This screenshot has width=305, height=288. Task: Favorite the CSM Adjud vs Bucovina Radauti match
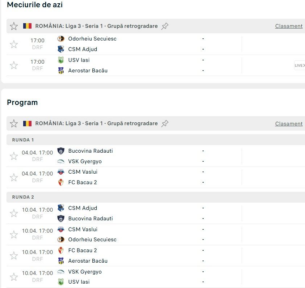pos(14,213)
